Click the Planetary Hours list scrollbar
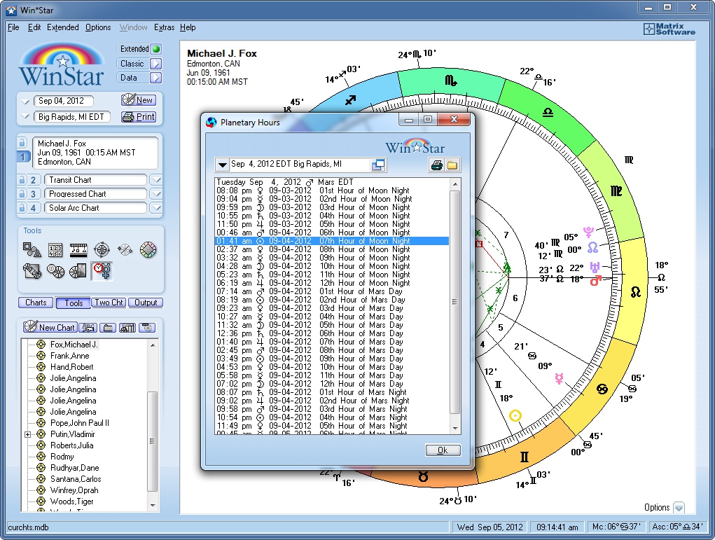This screenshot has height=540, width=715. pos(454,302)
